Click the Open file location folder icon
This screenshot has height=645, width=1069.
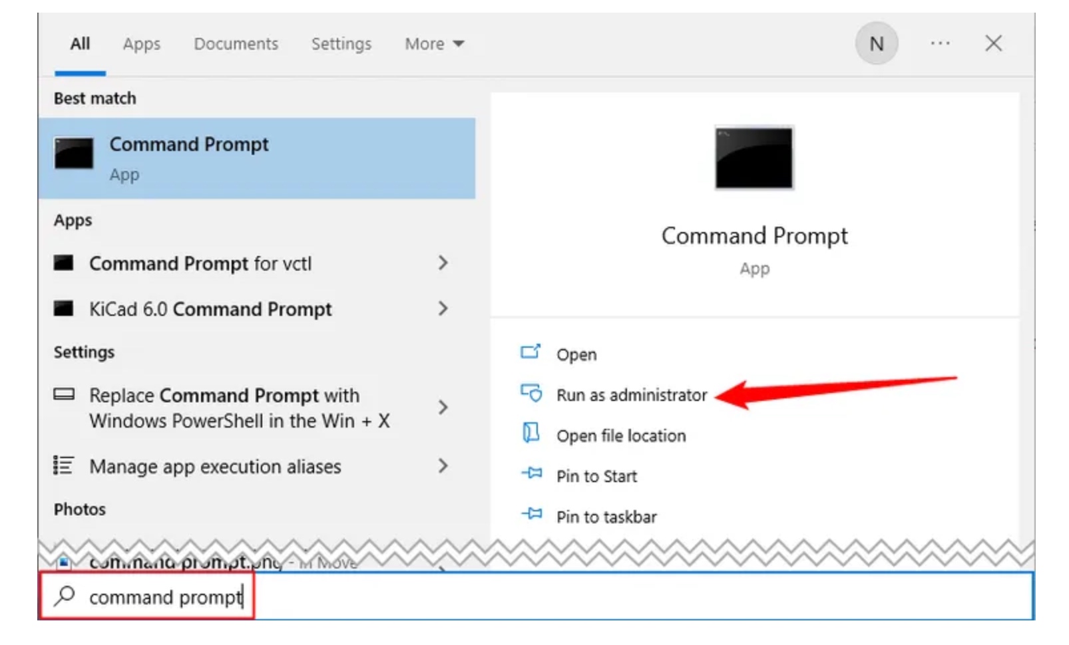(531, 433)
